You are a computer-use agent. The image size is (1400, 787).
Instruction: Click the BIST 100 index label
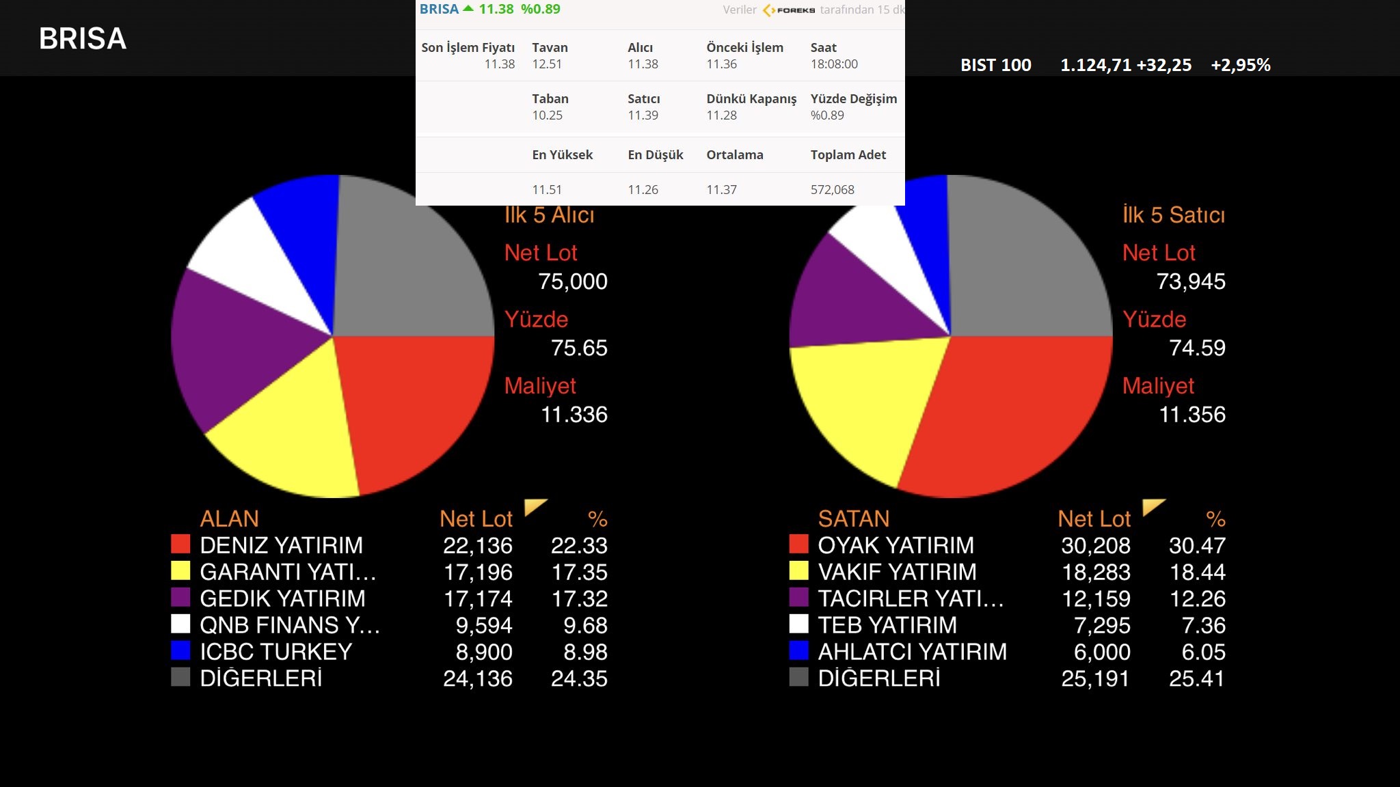[995, 65]
